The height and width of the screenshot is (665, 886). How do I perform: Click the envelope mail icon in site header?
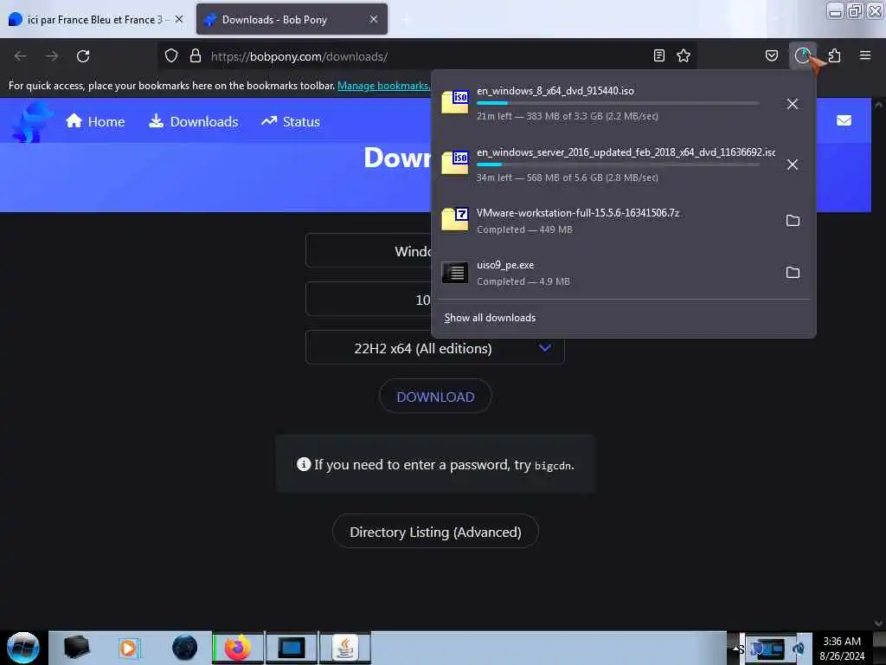tap(844, 120)
